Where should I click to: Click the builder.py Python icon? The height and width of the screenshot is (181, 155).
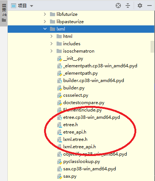60,88
